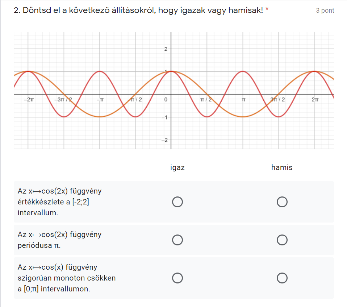This screenshot has height=307, width=347.
Task: Click the 2 label on the y-axis
Action: [x=166, y=49]
